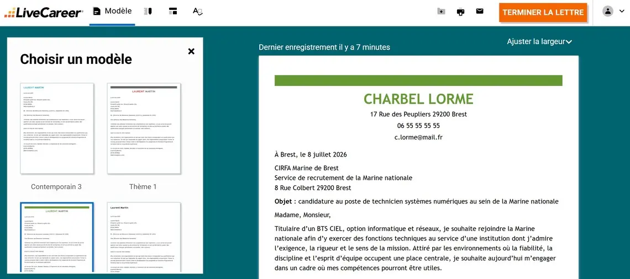Open the Modèle tab
Viewport: 630px width, 279px height.
112,12
